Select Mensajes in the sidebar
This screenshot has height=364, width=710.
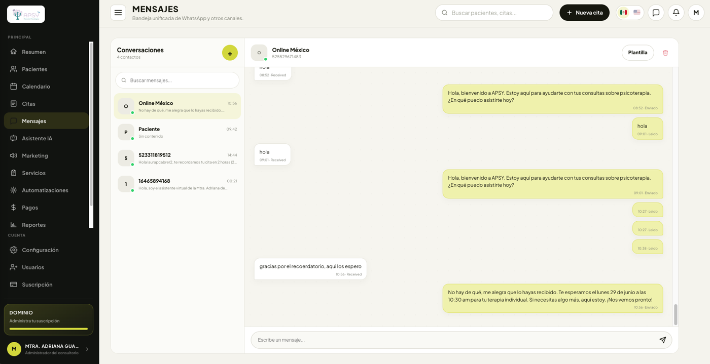tap(46, 120)
